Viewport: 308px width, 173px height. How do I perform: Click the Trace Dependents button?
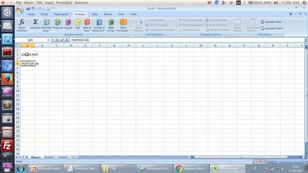191,25
